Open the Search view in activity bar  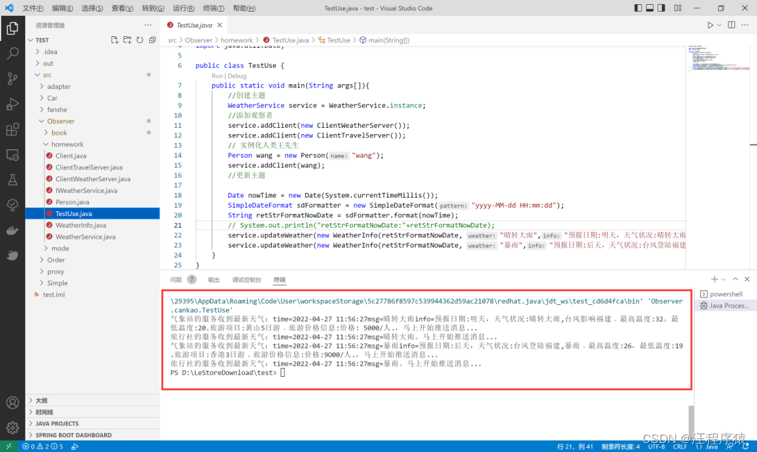click(12, 53)
